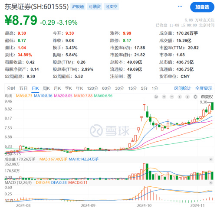Click the 均线 label in chart header
Image resolution: width=217 pixels, height=211 pixels.
pyautogui.click(x=8, y=96)
